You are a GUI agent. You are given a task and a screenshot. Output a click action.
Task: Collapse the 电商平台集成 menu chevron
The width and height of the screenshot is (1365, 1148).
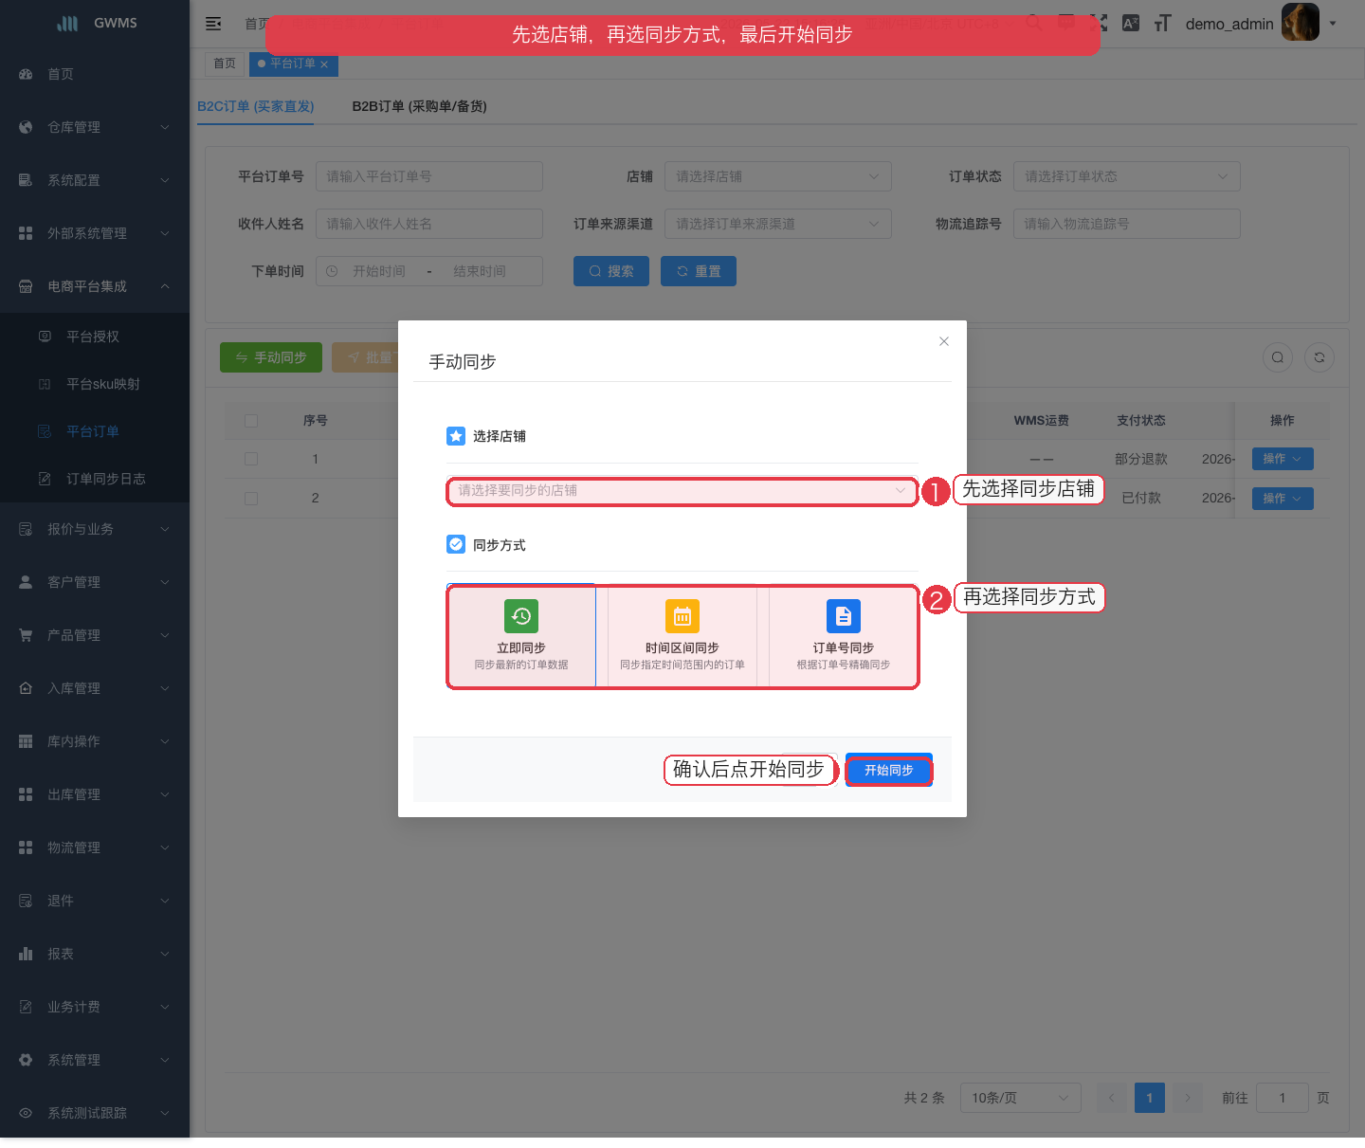[x=165, y=286]
